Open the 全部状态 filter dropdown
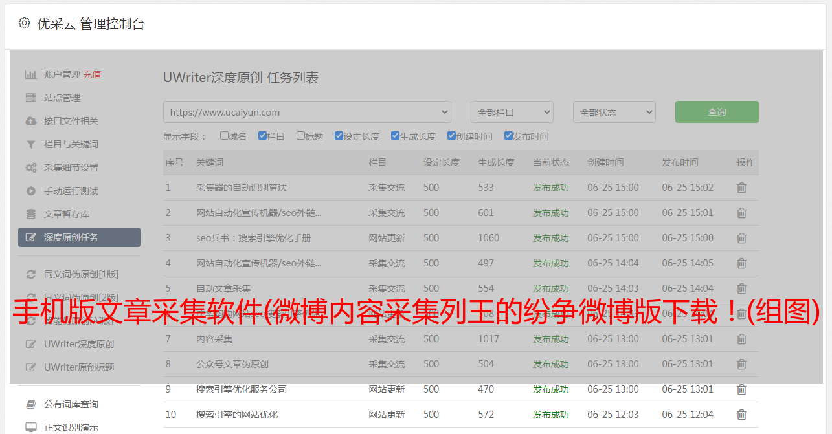The image size is (832, 434). click(614, 112)
